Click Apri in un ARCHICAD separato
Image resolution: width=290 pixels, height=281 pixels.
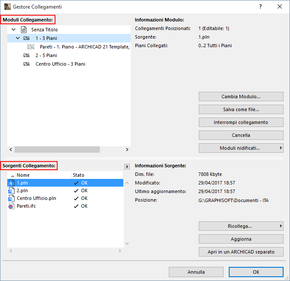241,252
